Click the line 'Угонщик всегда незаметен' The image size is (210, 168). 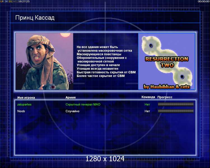97,69
